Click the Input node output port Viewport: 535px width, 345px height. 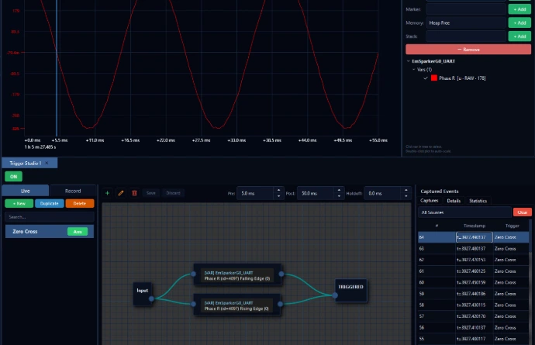pos(151,298)
